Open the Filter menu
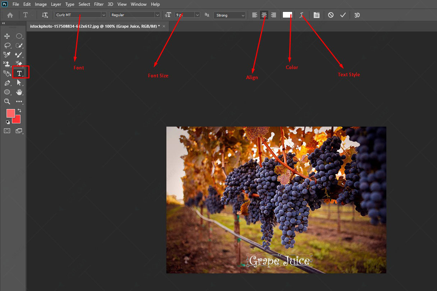This screenshot has height=291, width=437. pyautogui.click(x=99, y=4)
